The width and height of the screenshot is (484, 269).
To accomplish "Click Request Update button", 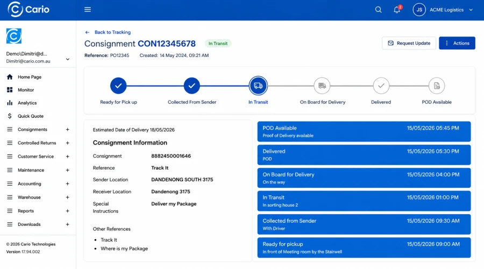I will [409, 43].
